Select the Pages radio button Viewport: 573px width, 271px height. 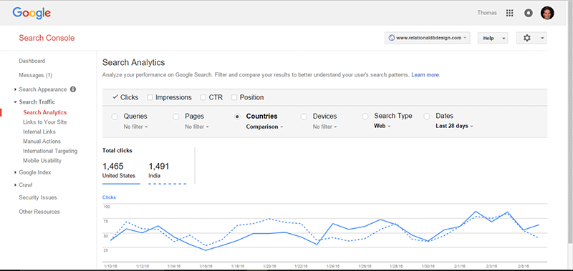coord(176,117)
